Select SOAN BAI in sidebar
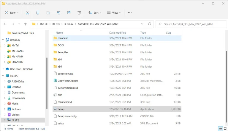This screenshot has width=228, height=131. click(18, 62)
